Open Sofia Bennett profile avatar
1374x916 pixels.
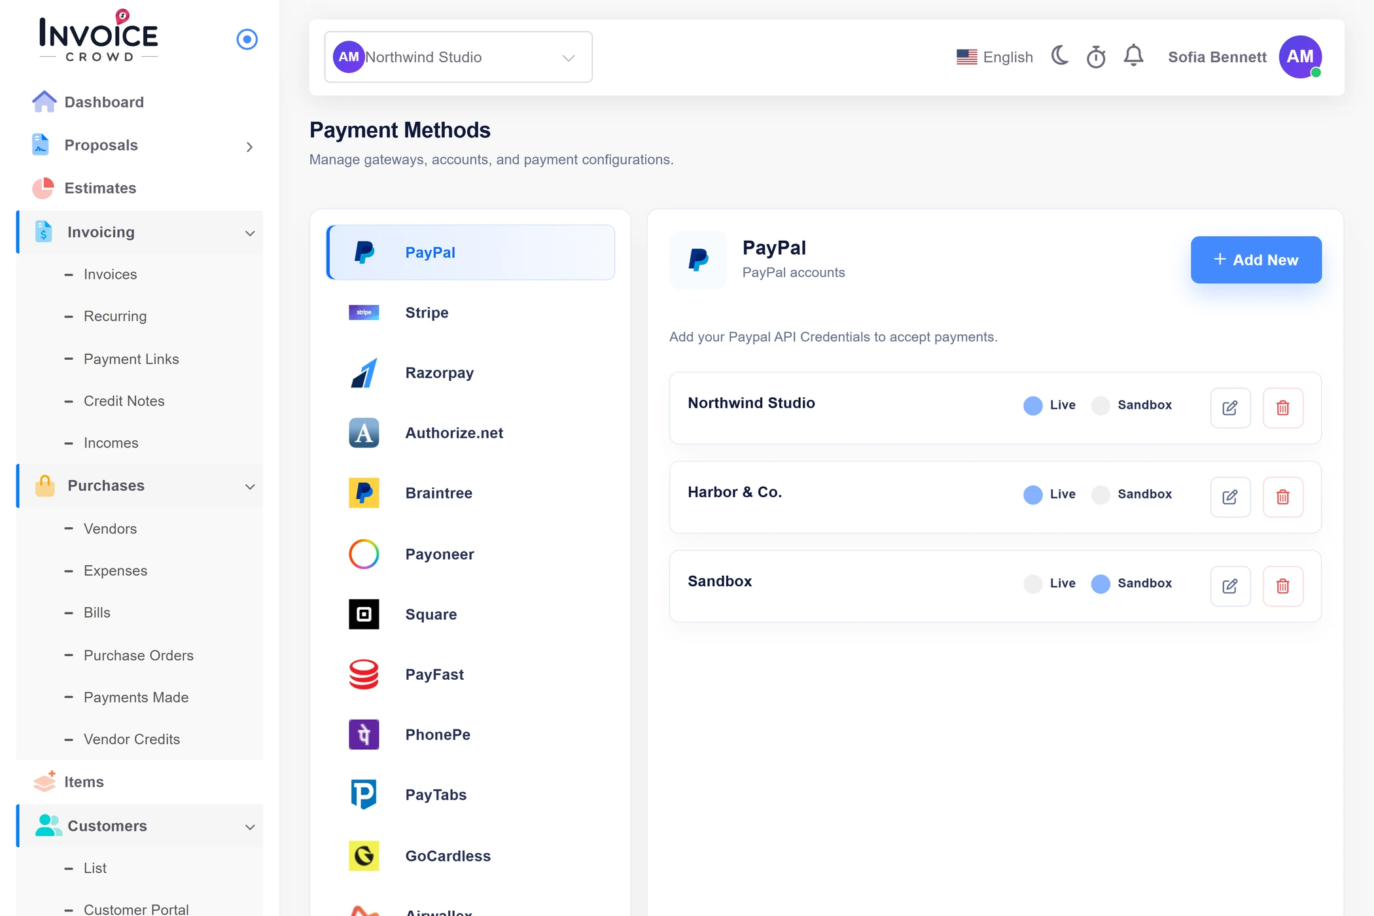pyautogui.click(x=1300, y=57)
